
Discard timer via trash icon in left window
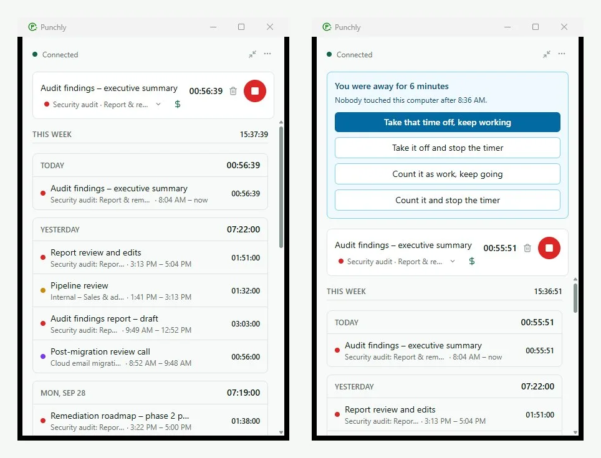coord(233,91)
